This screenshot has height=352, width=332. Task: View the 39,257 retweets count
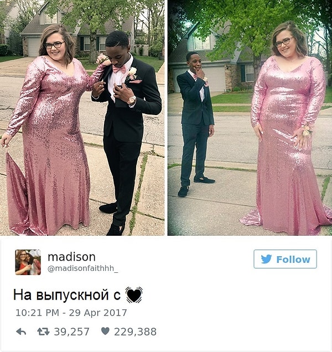coord(71,332)
